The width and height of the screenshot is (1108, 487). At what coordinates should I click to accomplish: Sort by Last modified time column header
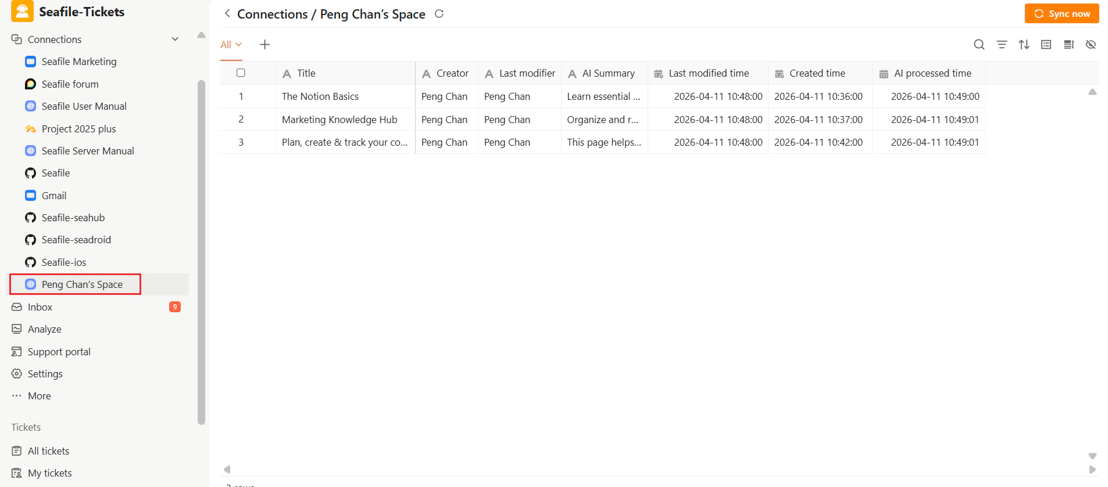point(708,73)
